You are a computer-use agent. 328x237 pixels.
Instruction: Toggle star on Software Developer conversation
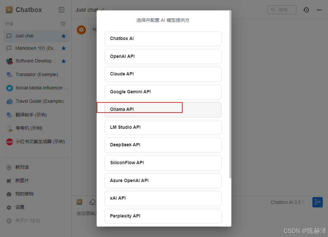tap(63, 61)
